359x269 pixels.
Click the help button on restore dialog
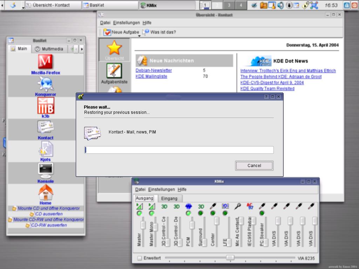(266, 97)
